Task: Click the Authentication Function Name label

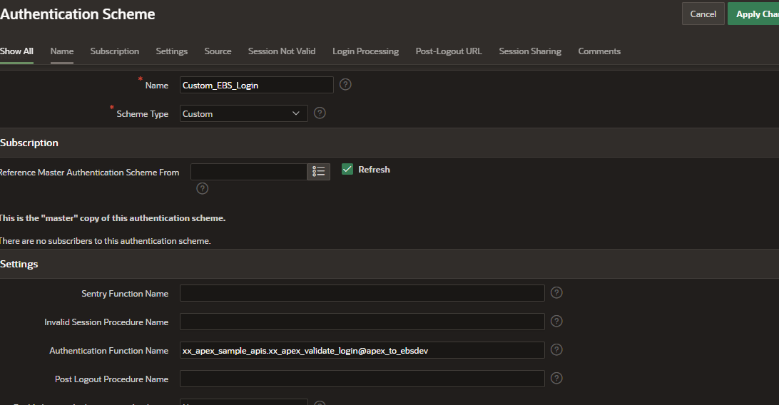Action: tap(109, 350)
